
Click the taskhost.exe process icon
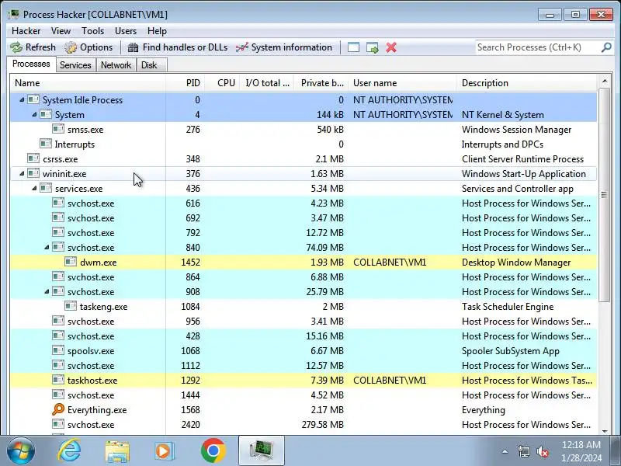tap(58, 380)
